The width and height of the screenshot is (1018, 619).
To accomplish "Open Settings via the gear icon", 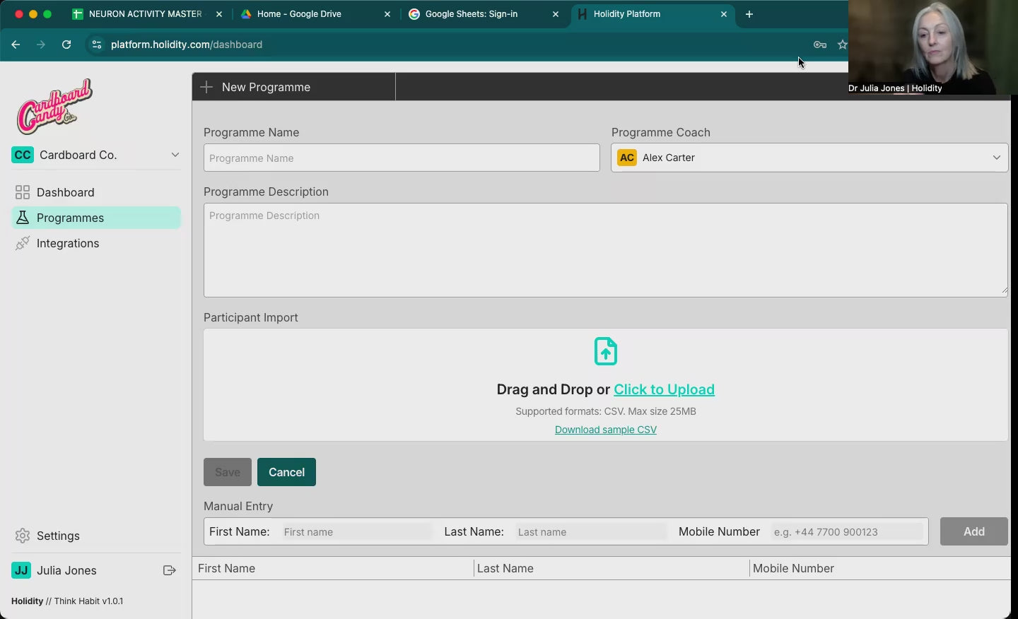I will coord(23,536).
